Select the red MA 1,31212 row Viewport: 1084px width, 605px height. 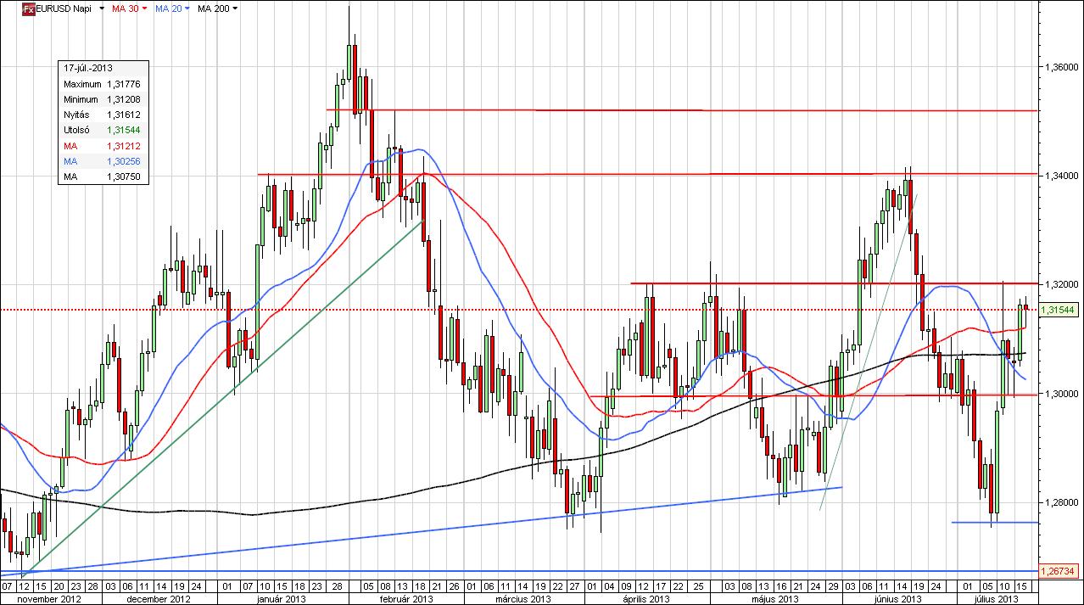pos(103,145)
